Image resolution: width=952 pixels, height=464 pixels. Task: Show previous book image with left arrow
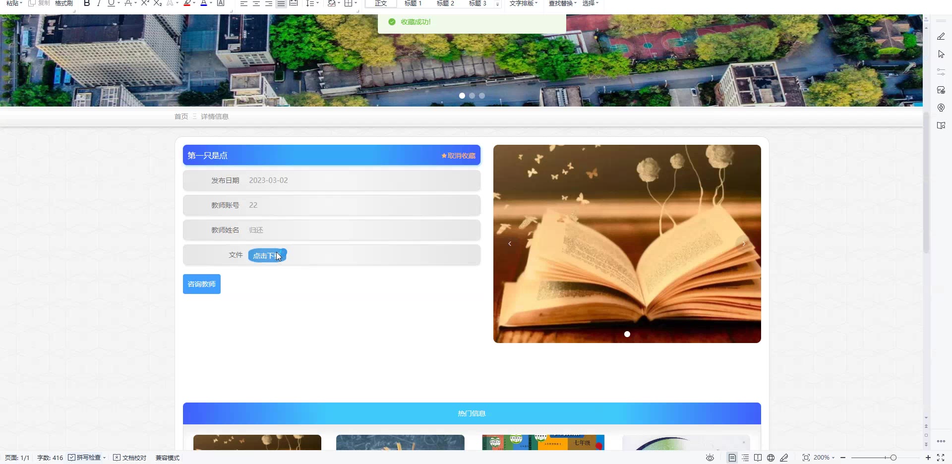point(510,243)
